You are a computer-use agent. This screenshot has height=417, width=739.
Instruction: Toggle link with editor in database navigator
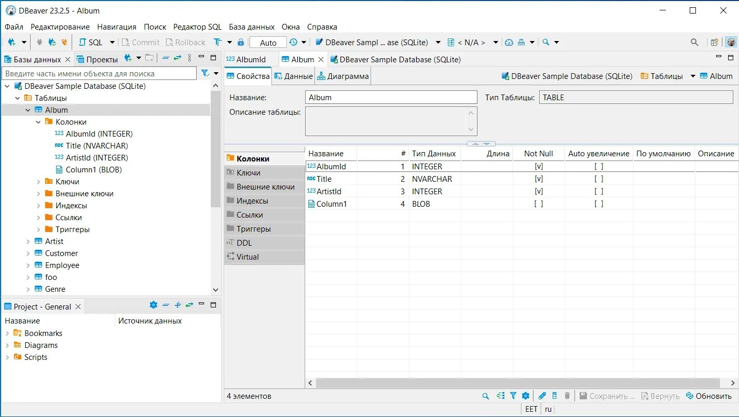click(x=177, y=58)
